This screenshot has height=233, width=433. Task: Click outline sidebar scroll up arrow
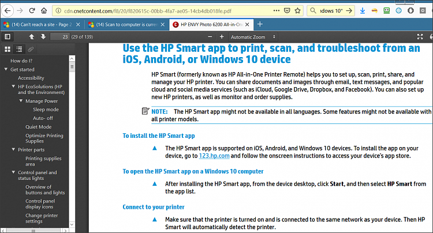pyautogui.click(x=72, y=58)
